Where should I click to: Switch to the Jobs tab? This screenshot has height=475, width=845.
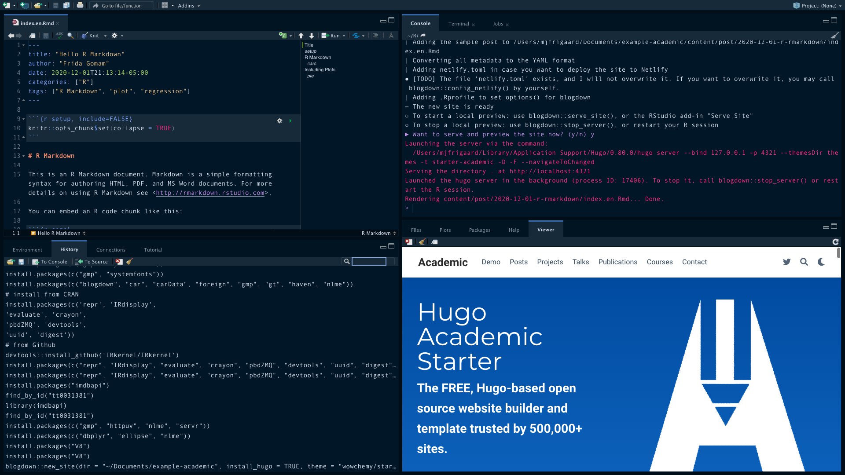(498, 24)
